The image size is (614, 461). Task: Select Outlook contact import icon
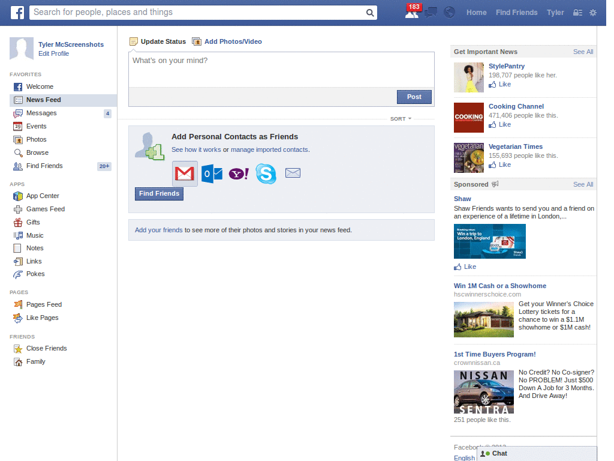pos(212,173)
